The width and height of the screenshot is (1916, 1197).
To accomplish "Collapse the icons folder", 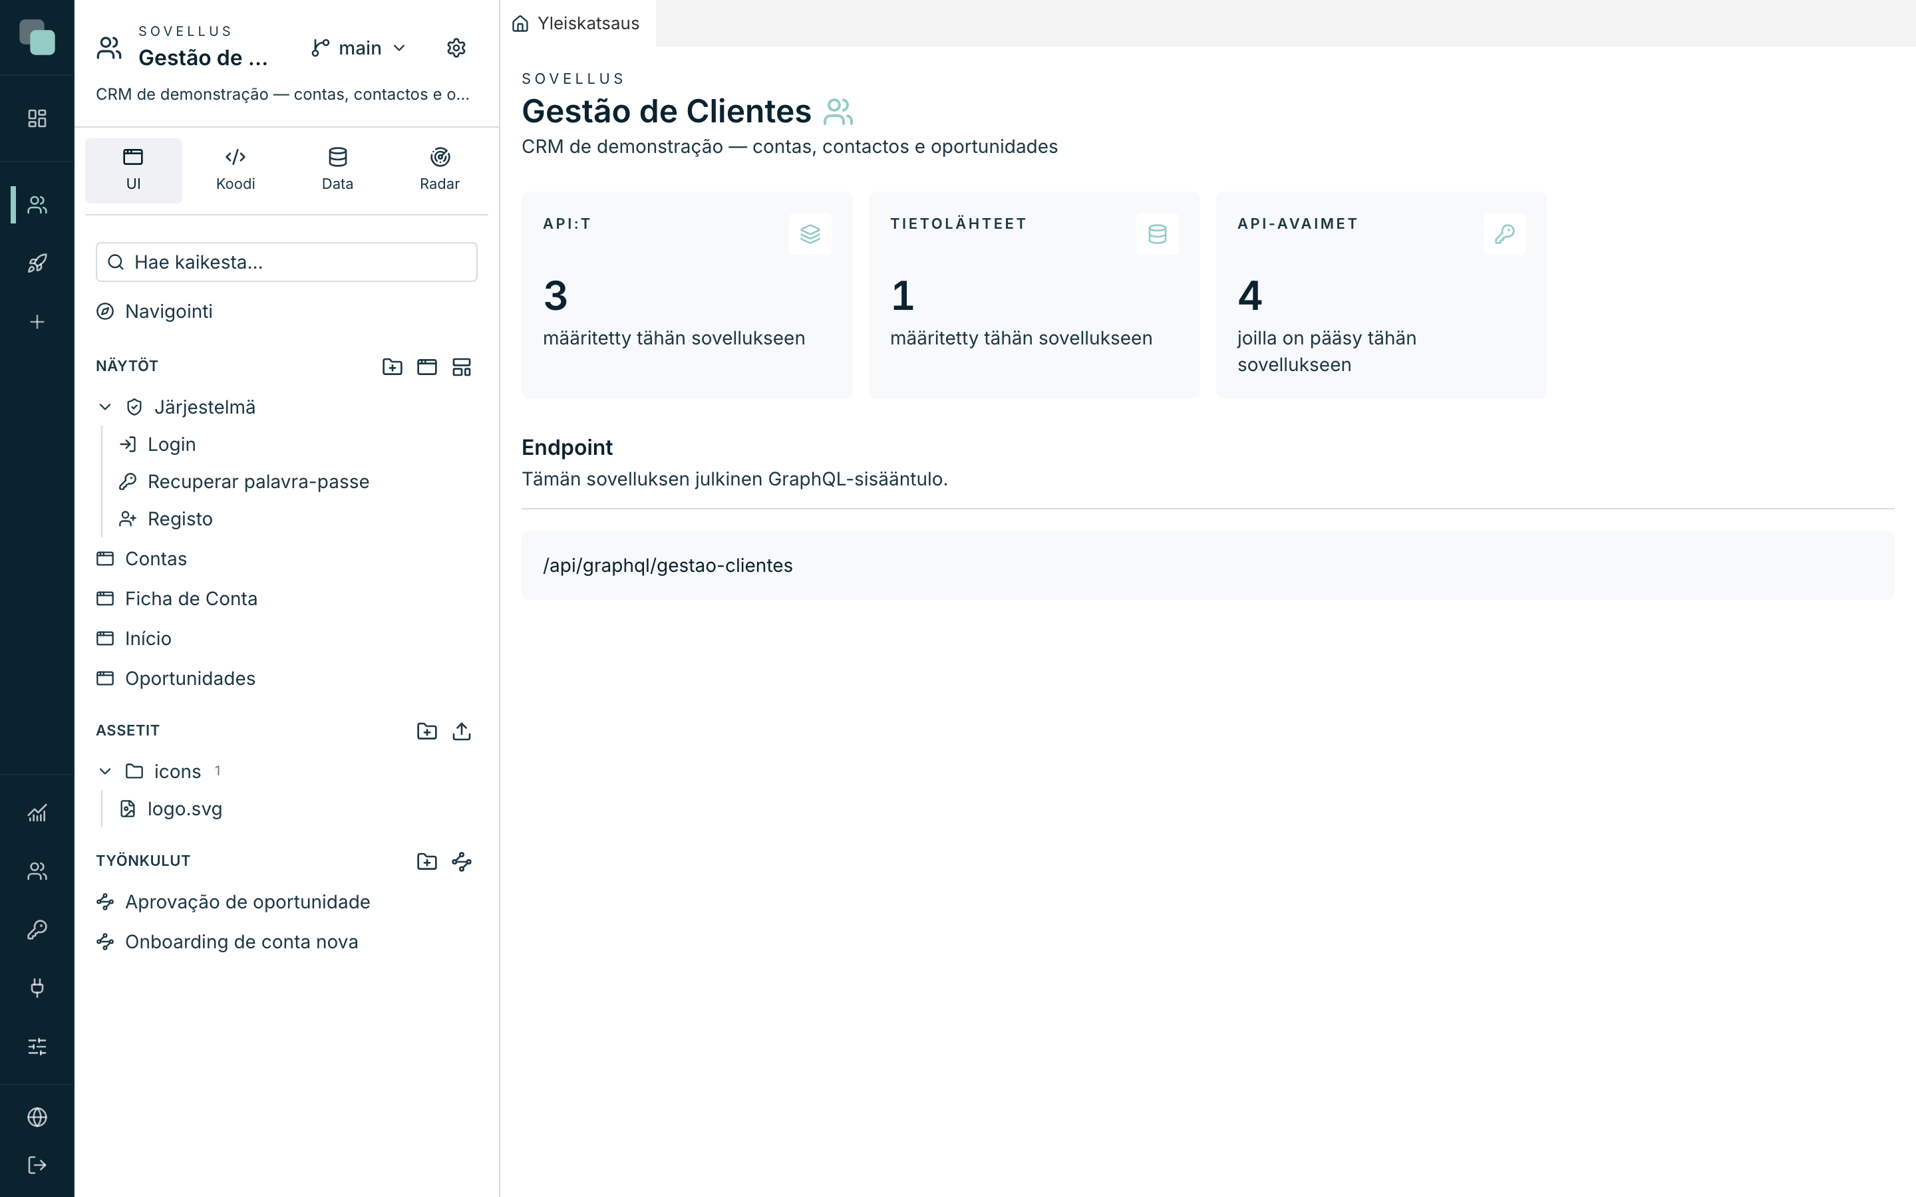I will click(105, 771).
